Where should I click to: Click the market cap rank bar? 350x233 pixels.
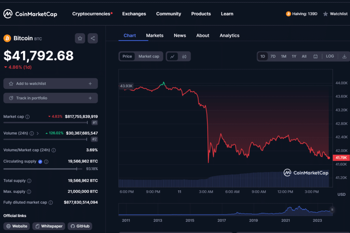(x=45, y=123)
